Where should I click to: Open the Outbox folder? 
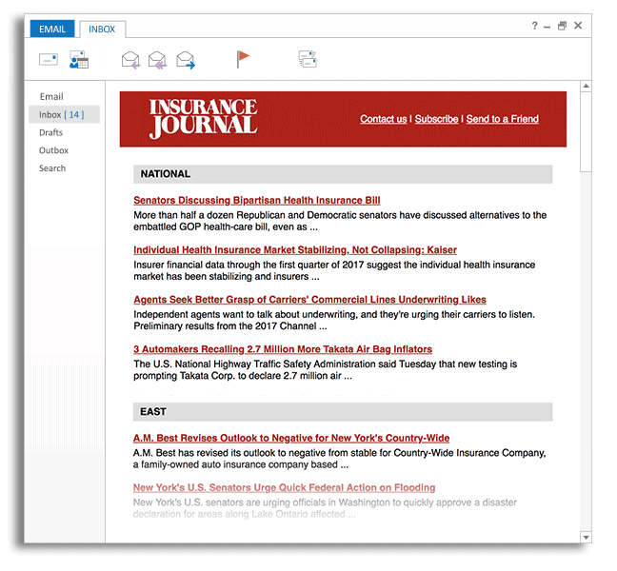(x=53, y=150)
